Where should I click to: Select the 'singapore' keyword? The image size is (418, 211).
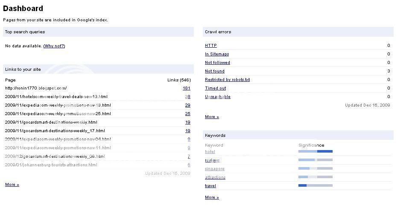point(214,169)
